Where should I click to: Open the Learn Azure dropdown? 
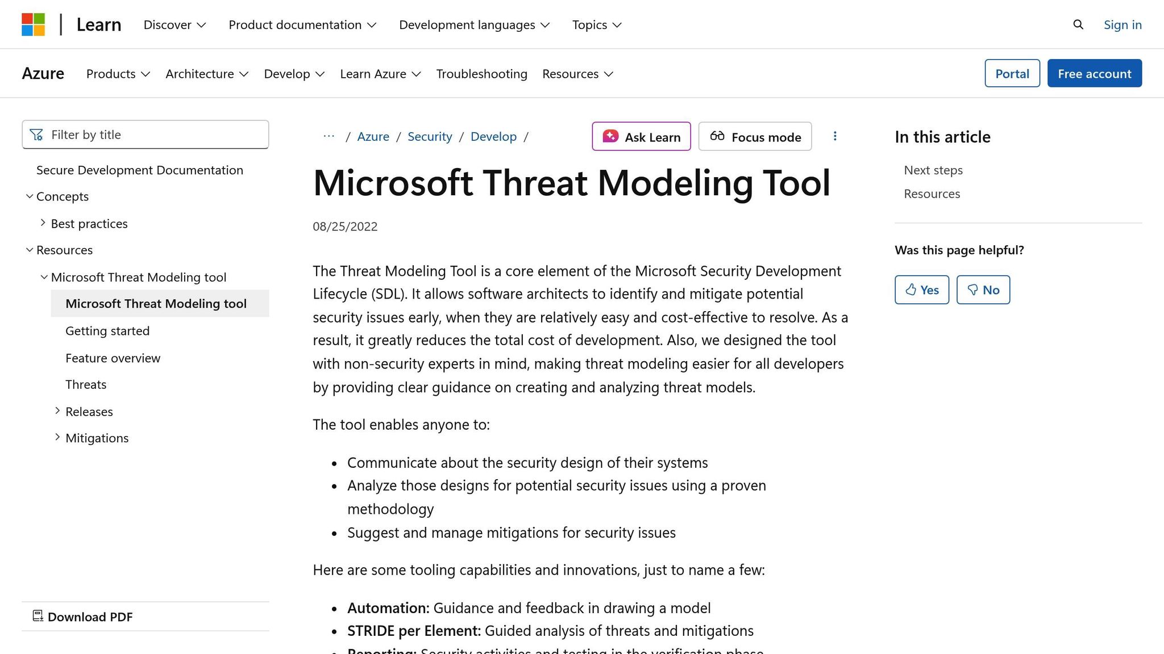[x=380, y=74]
